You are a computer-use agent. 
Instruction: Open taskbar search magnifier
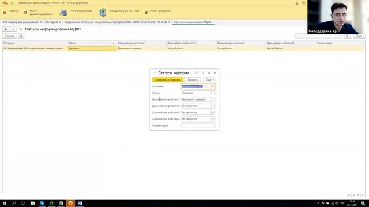coord(14,203)
